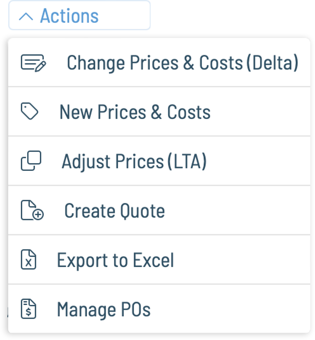Click the Actions dropdown button label
Screen dimensions: 315x340
click(69, 16)
